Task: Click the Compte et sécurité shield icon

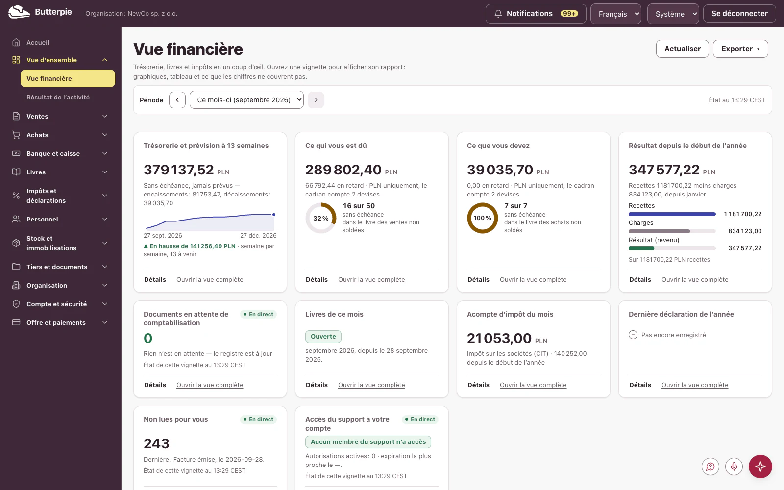Action: (x=16, y=304)
